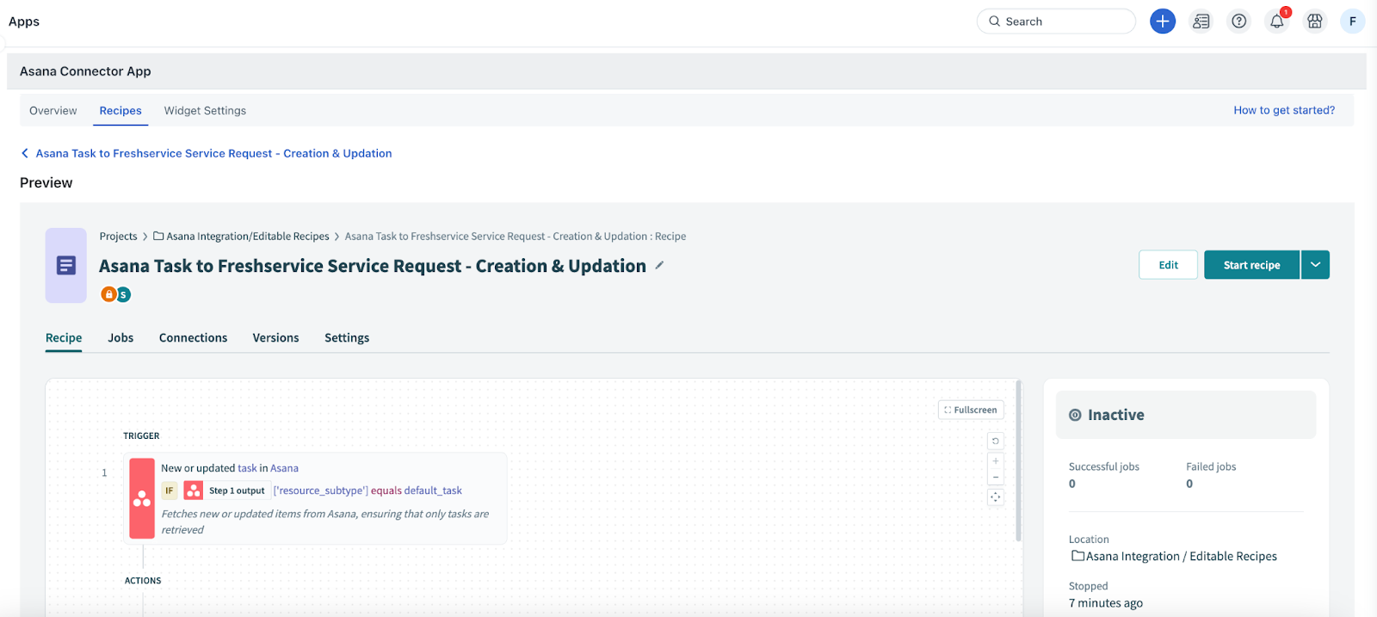Click the task link in trigger description
Viewport: 1377px width, 617px height.
(x=247, y=468)
